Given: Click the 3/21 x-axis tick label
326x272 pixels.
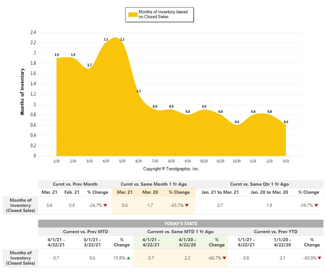Looking at the screenshot, I should (286, 161).
